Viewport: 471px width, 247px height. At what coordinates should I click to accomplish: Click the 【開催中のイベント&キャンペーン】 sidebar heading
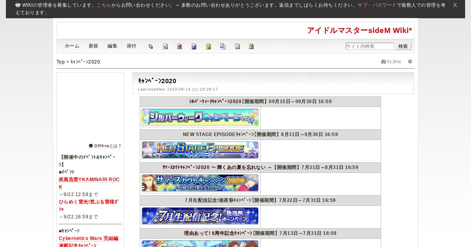[x=87, y=161]
